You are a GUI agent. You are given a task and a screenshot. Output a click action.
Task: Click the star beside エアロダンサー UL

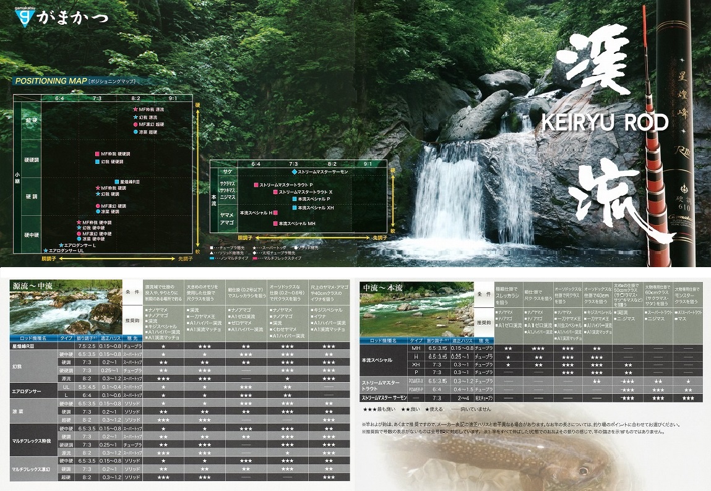(x=45, y=250)
